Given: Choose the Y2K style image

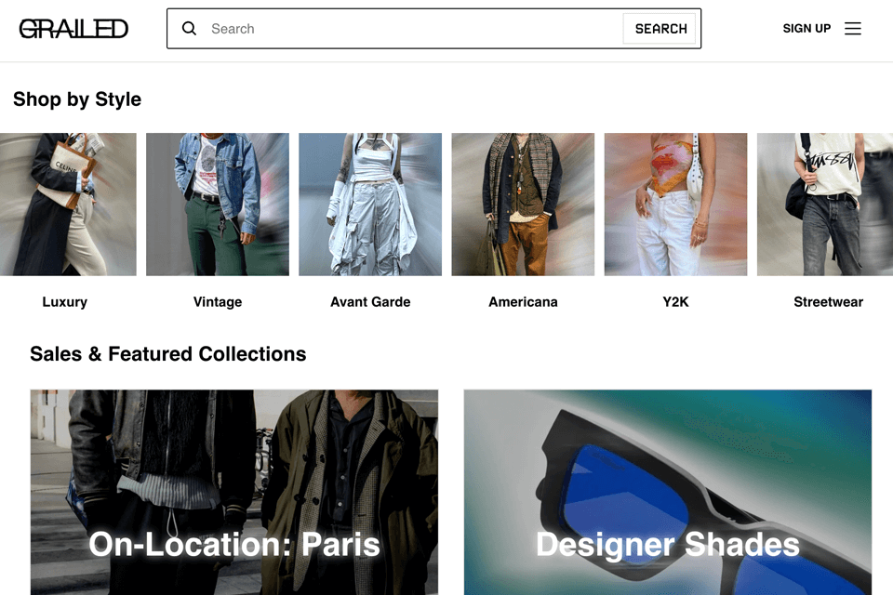Looking at the screenshot, I should [x=675, y=205].
